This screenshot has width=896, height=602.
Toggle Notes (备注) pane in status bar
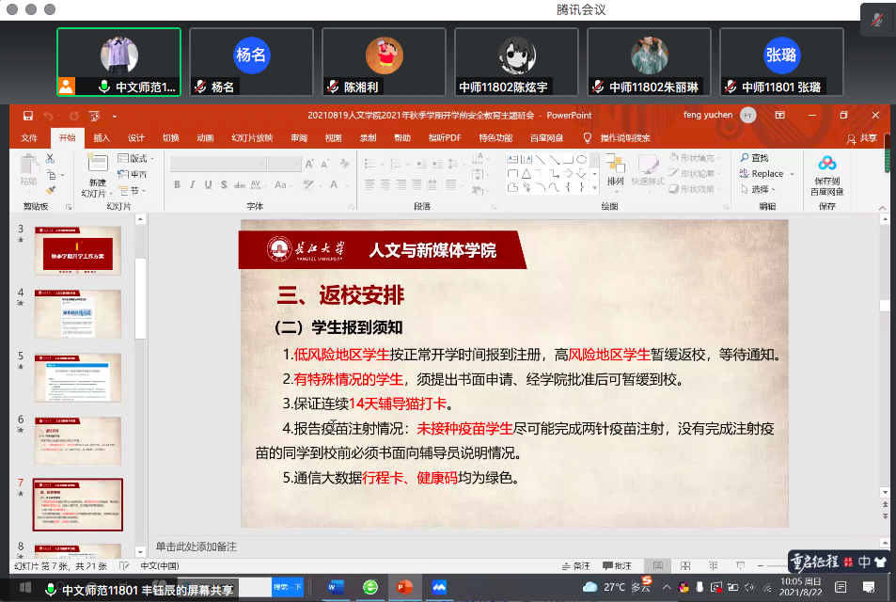tap(575, 566)
